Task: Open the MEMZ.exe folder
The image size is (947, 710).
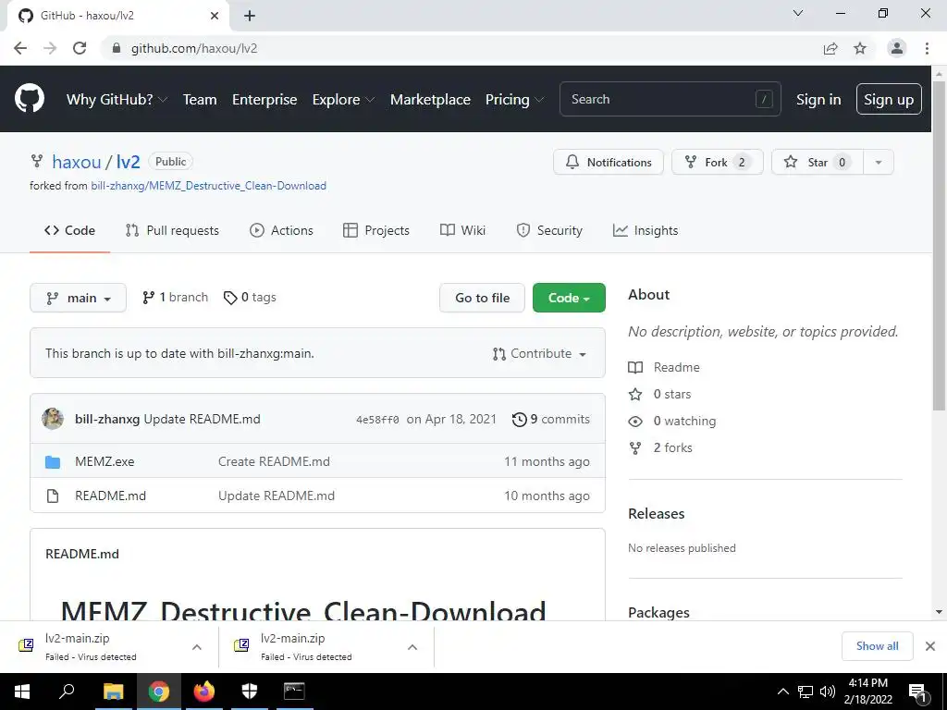Action: tap(105, 461)
